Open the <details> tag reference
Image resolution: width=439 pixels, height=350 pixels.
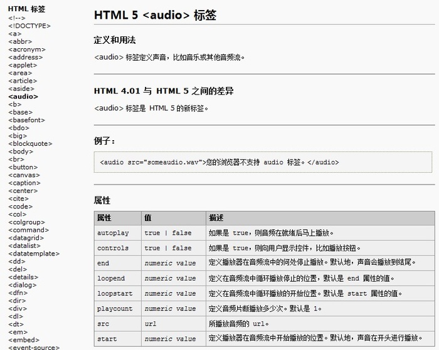coord(23,277)
